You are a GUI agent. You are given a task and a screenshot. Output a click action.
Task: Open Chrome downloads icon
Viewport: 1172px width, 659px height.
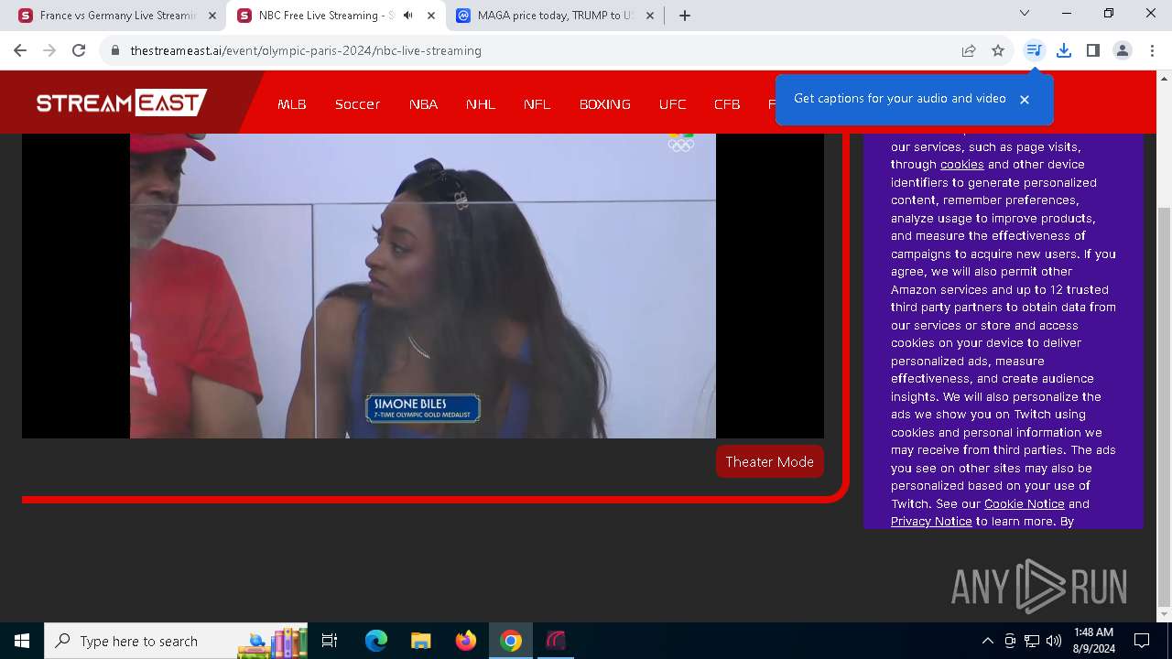(1064, 50)
